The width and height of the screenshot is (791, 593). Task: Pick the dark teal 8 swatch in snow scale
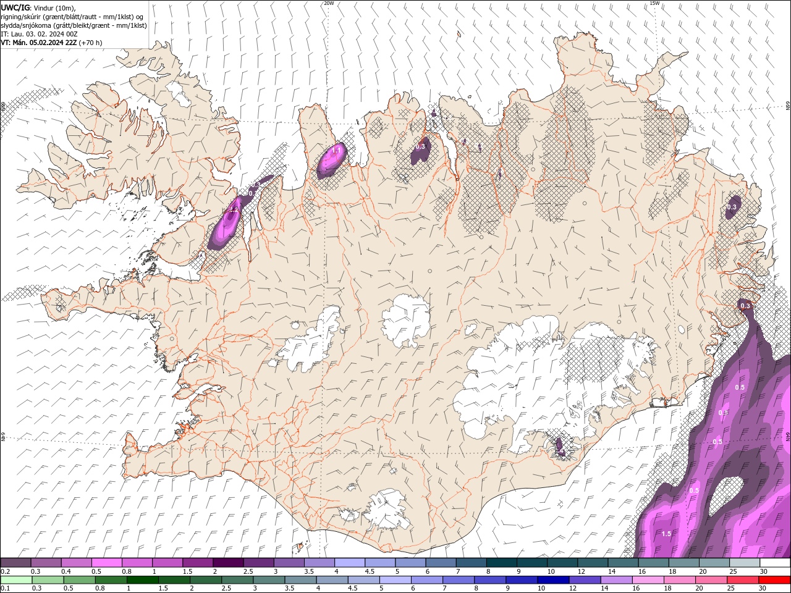pos(501,563)
